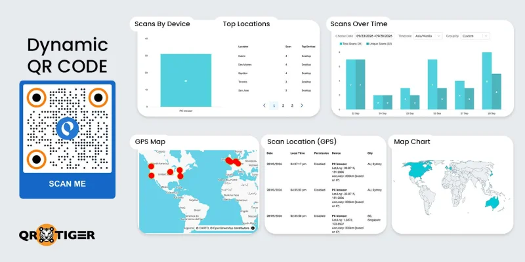The width and height of the screenshot is (525, 262).
Task: Open the map attribution info icon
Action: [253, 228]
